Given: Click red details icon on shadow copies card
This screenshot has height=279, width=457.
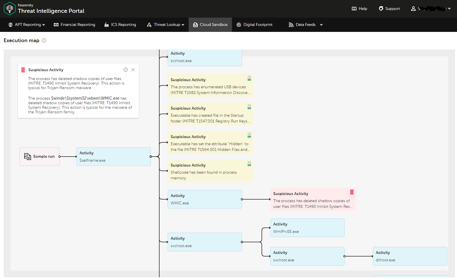Looking at the screenshot, I should (352, 192).
